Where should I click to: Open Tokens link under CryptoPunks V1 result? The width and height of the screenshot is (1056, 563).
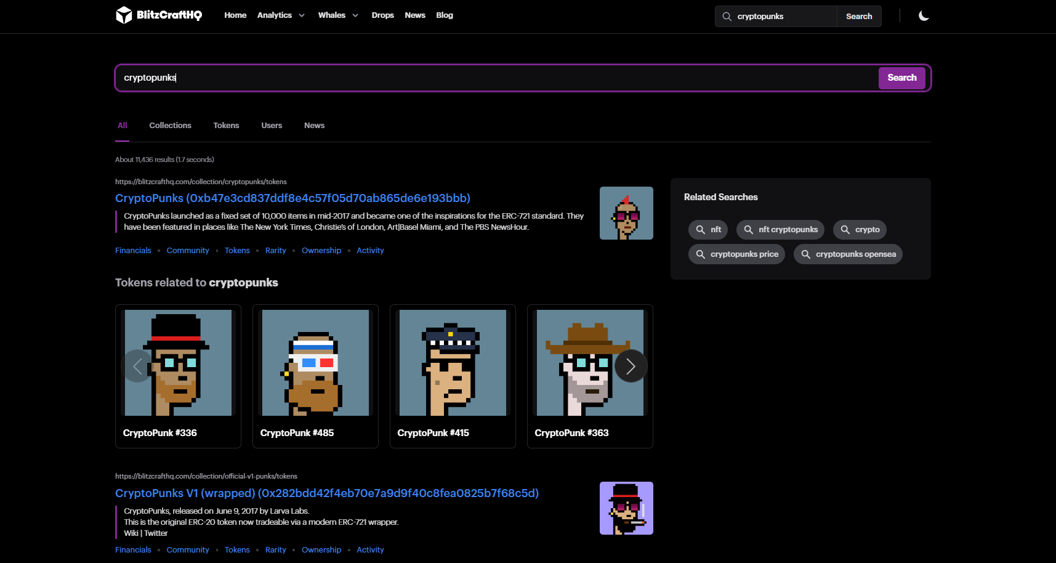[x=237, y=550]
